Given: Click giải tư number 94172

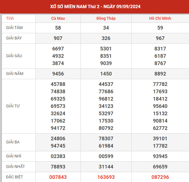Looking at the screenshot, I should 58,128.
